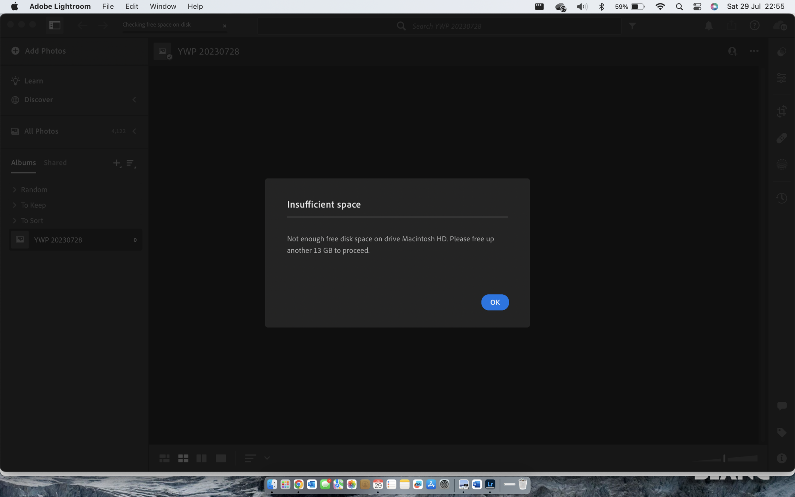795x497 pixels.
Task: Open the Versions history icon
Action: point(781,198)
